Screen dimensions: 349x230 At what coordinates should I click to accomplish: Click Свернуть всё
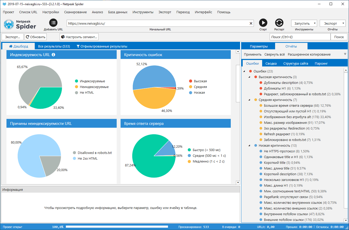click(275, 55)
